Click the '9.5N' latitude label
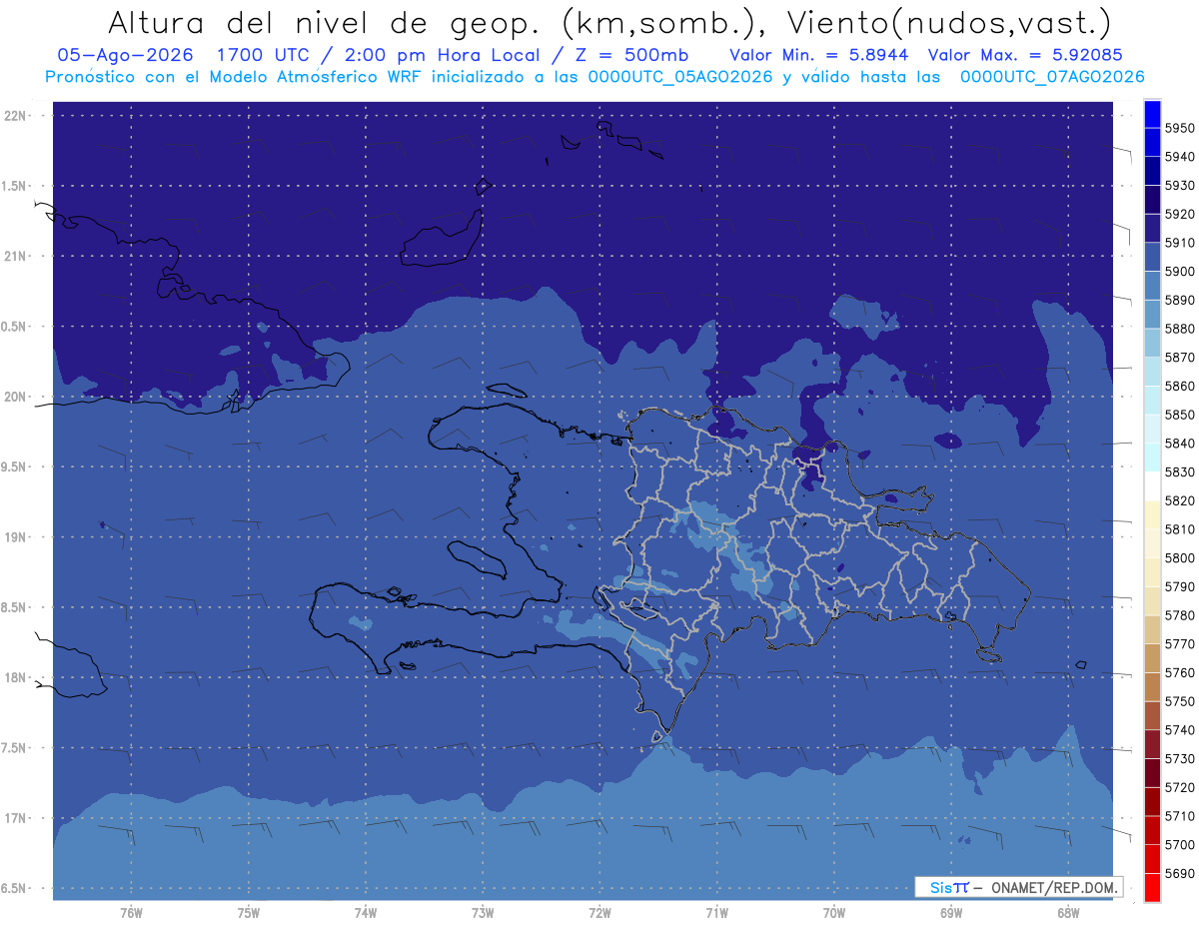 click(x=15, y=466)
